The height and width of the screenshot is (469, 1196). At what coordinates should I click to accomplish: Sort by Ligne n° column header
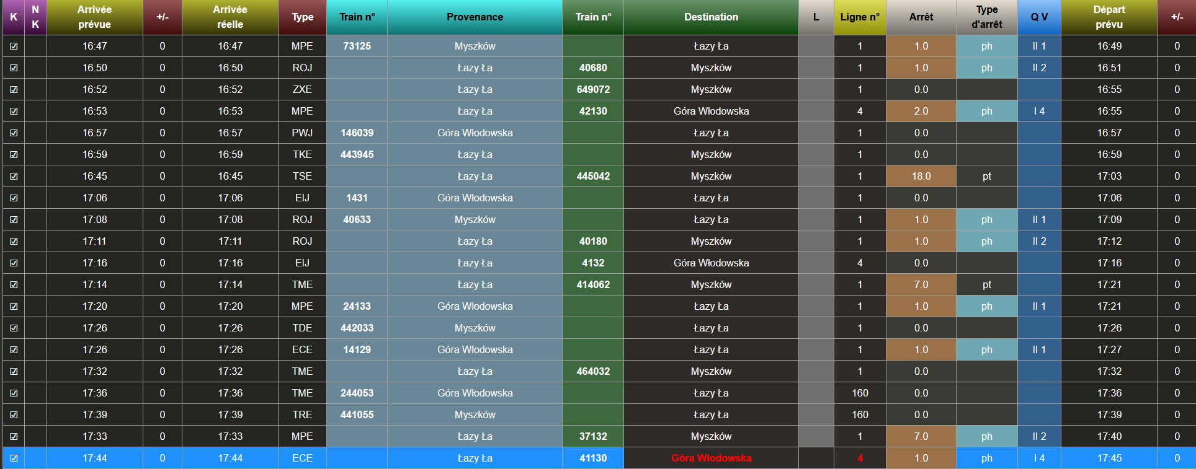point(860,17)
